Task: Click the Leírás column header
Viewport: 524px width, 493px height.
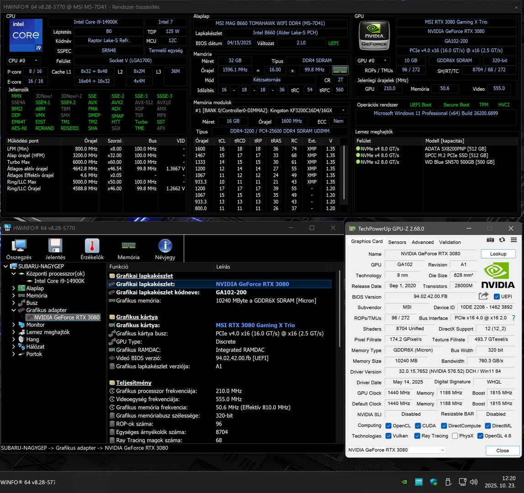Action: pyautogui.click(x=271, y=267)
